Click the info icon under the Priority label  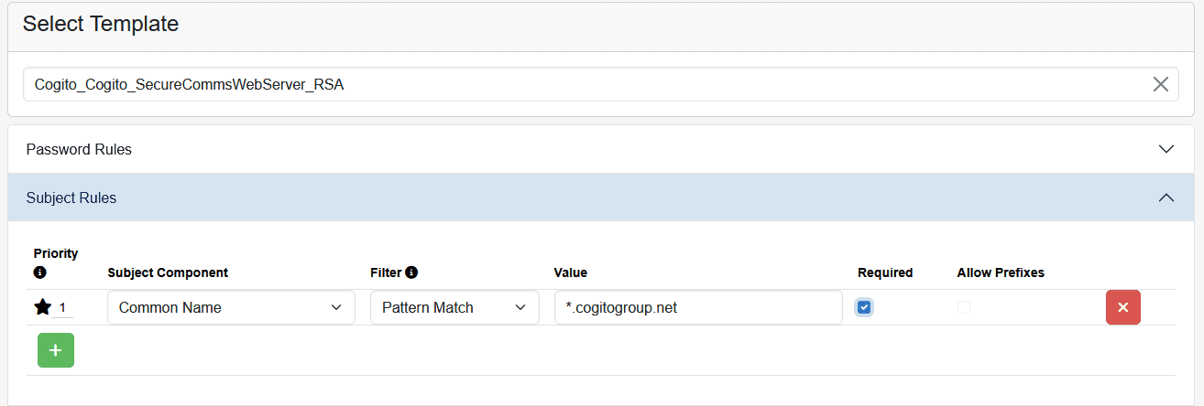pyautogui.click(x=39, y=272)
